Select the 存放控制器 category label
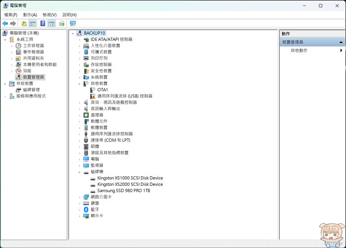This screenshot has width=346, height=248. tap(101, 65)
